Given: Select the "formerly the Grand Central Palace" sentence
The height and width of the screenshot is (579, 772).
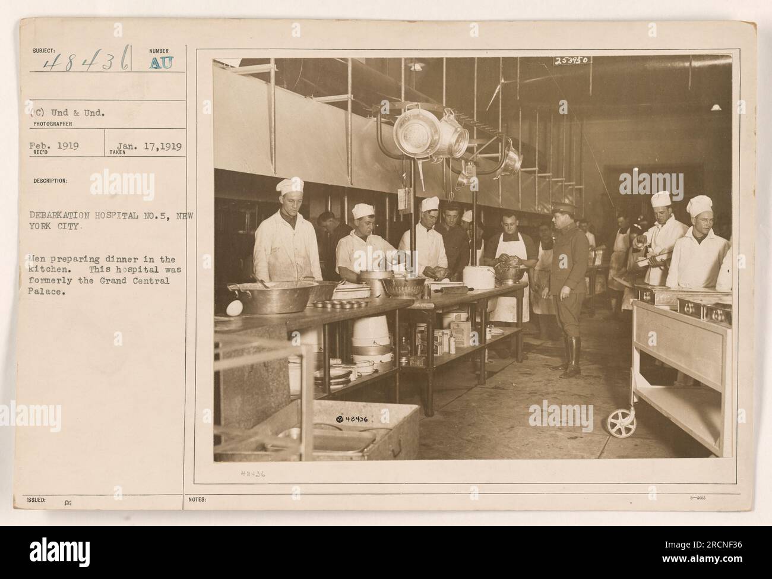Looking at the screenshot, I should coord(102,286).
